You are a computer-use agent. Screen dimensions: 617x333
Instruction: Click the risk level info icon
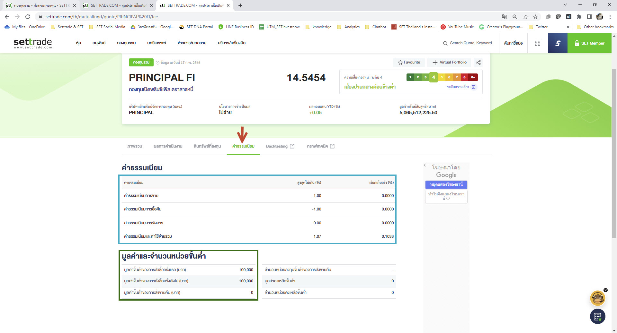(x=474, y=87)
